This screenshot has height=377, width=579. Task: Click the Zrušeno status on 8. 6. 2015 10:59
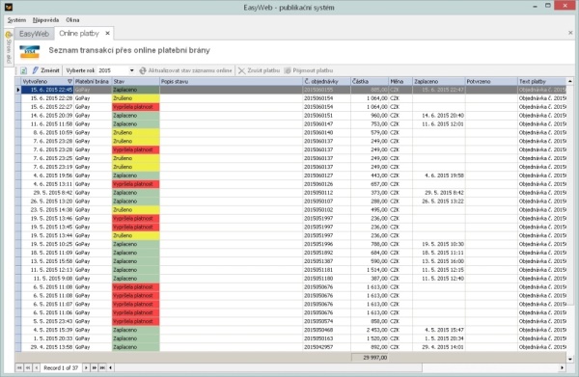[135, 132]
